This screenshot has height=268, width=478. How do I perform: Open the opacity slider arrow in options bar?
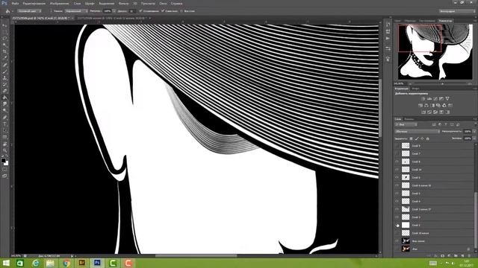pos(114,11)
